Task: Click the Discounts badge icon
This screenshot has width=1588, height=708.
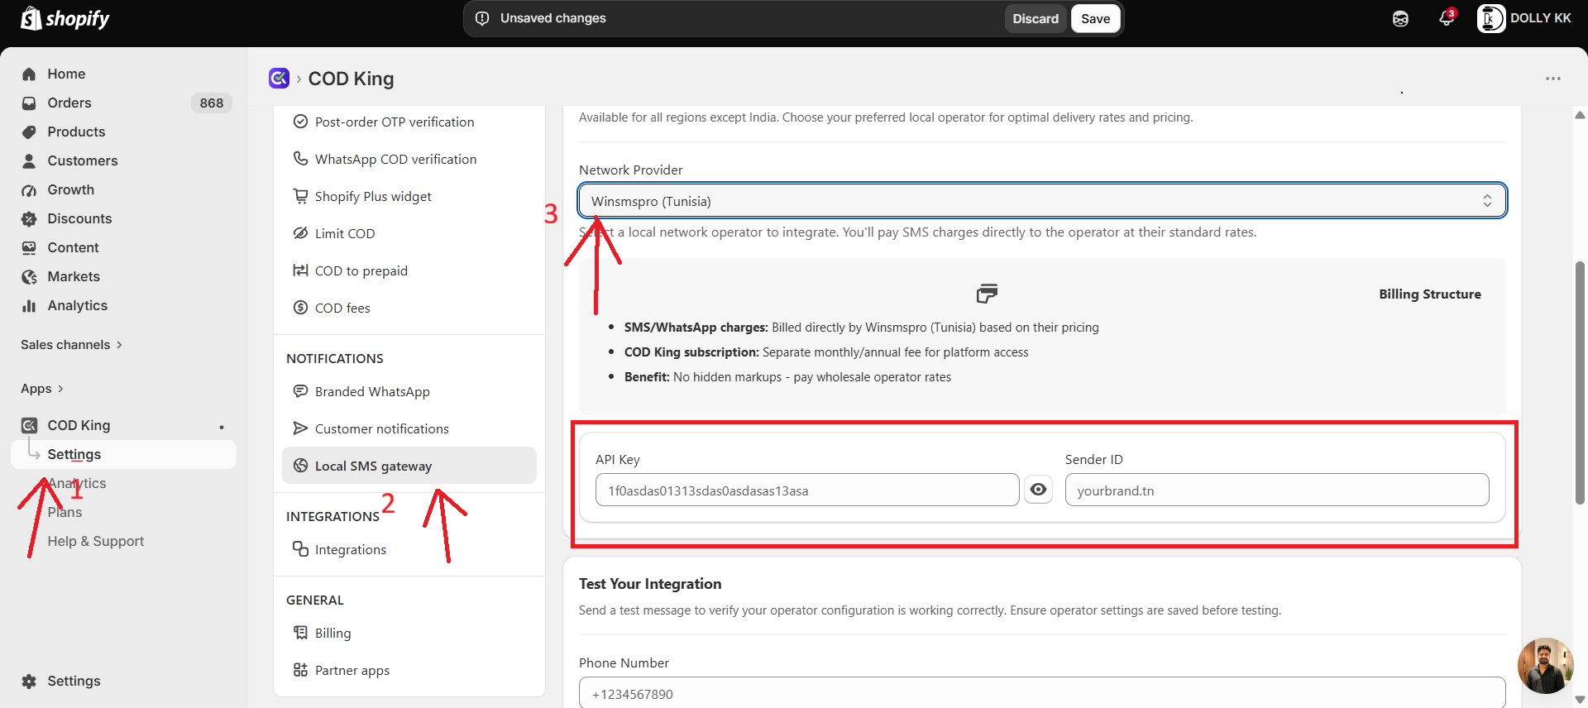Action: (29, 219)
